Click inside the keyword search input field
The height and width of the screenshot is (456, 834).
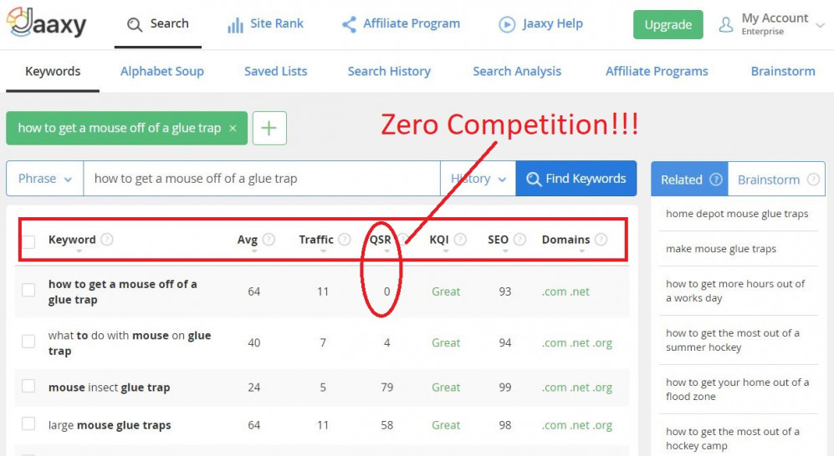tap(262, 179)
